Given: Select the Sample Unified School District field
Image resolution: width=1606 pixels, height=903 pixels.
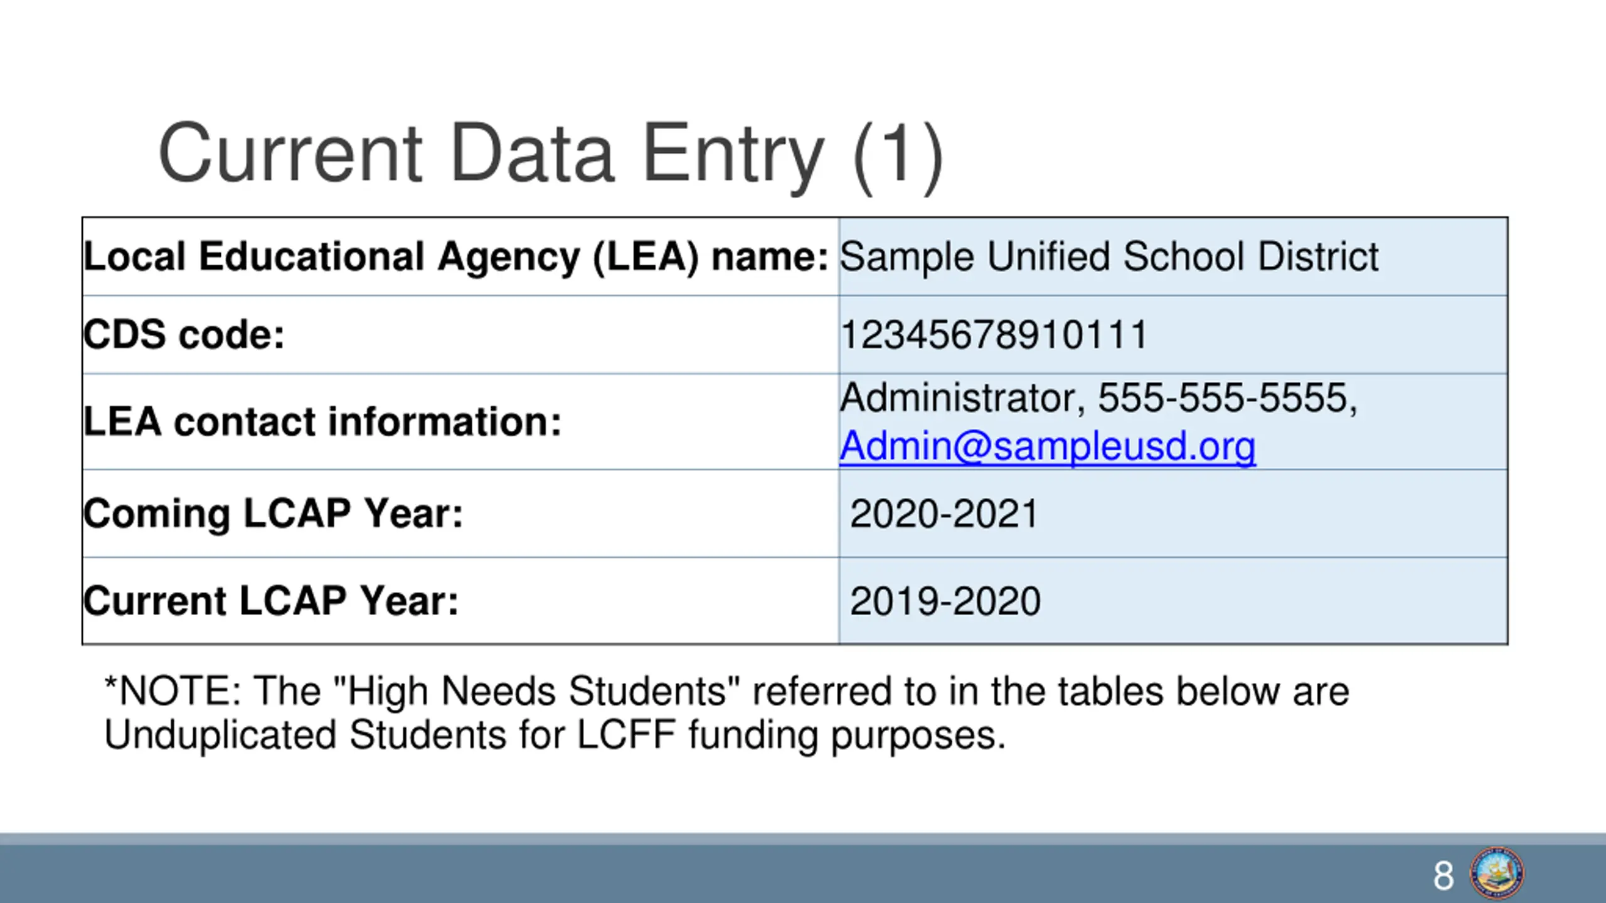Looking at the screenshot, I should coord(1109,256).
